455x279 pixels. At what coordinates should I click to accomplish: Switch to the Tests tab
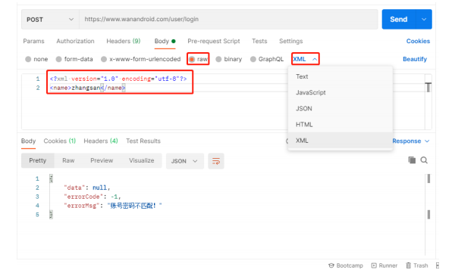pyautogui.click(x=259, y=41)
